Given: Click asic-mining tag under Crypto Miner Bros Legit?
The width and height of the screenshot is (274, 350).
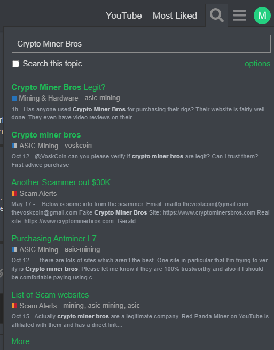Looking at the screenshot, I should pos(102,98).
